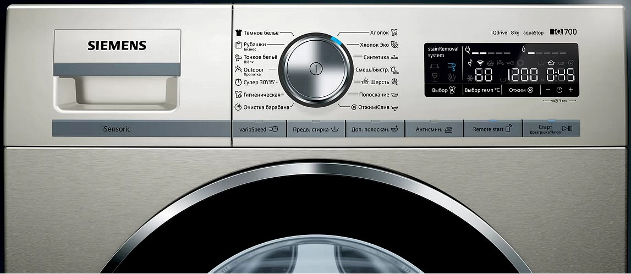Toggle the varioSpeed option
This screenshot has width=631, height=274.
[x=259, y=129]
